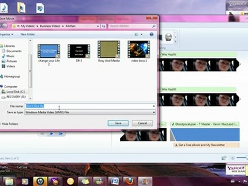The image size is (248, 186).
Task: Click next frame button in Movie Maker preview
Action: [60, 134]
